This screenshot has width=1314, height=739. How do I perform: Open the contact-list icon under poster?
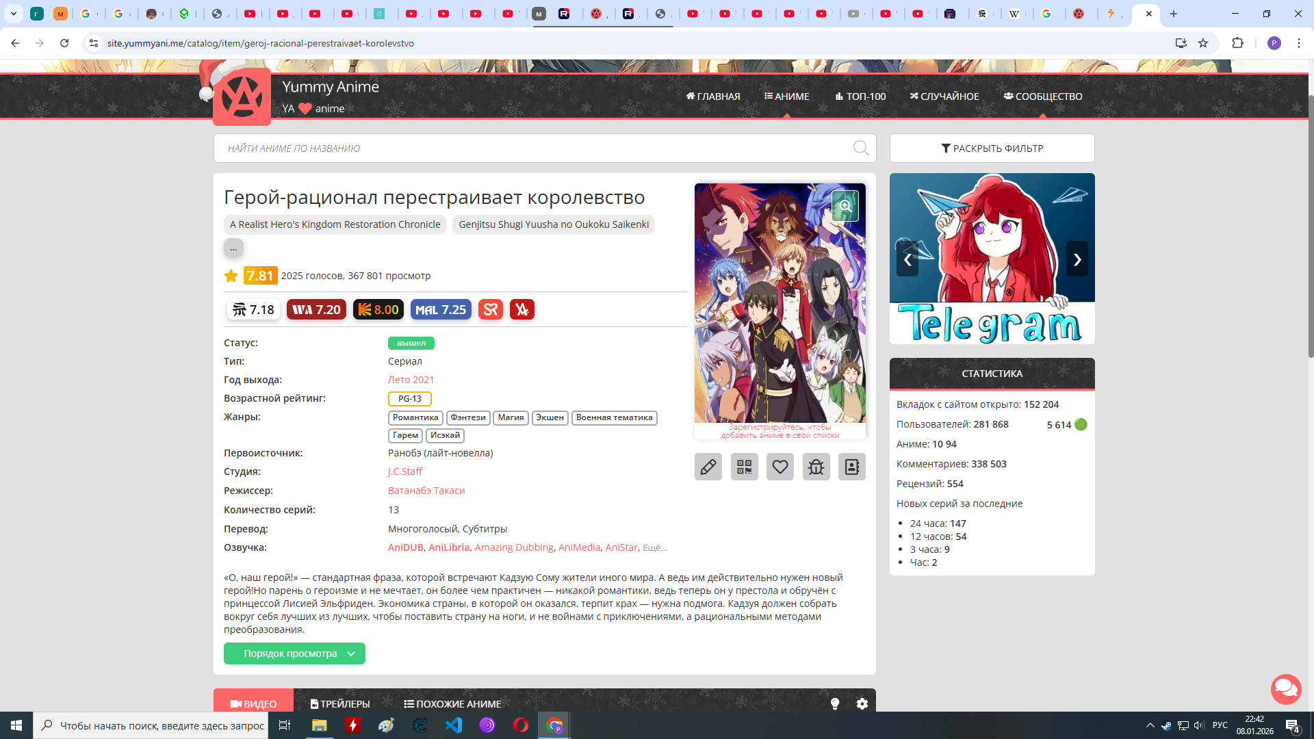[851, 467]
